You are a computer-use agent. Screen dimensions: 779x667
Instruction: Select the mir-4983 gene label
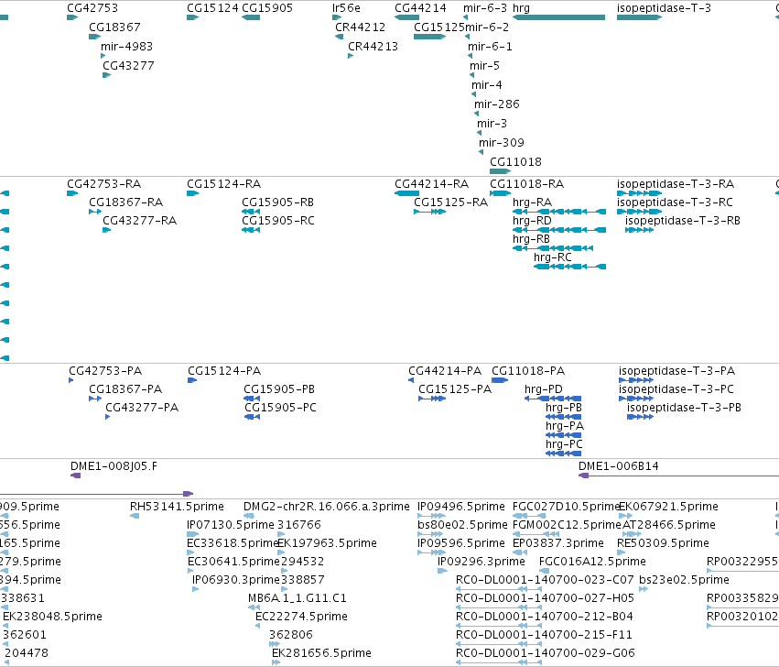coord(126,46)
